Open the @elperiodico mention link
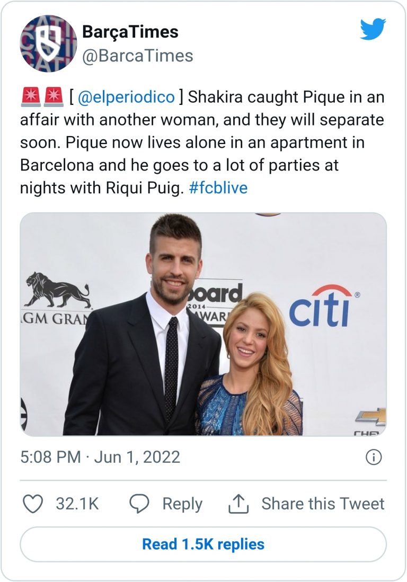Screen dimensions: 407x582 tap(126, 97)
